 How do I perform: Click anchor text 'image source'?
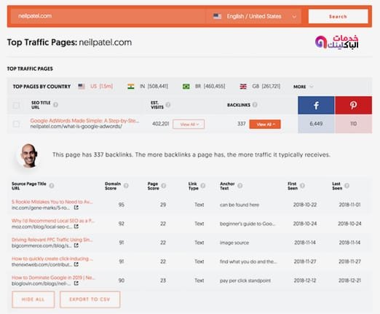pyautogui.click(x=234, y=243)
